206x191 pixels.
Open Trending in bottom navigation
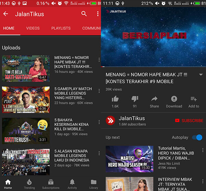point(29,184)
